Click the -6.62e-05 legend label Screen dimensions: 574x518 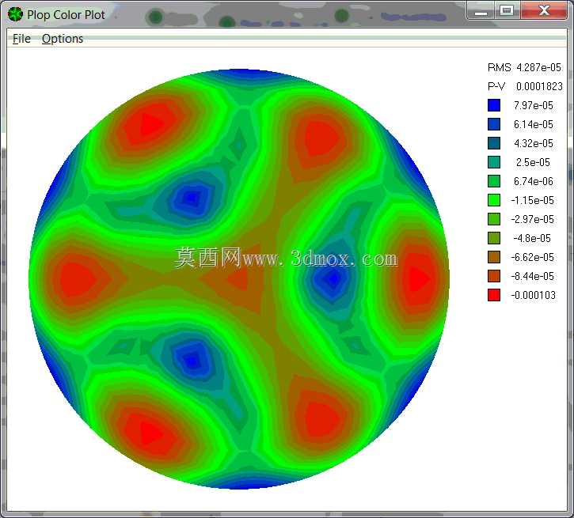533,257
